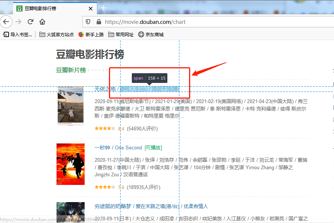
Task: Open the 无依之地 movie title link
Action: point(137,89)
